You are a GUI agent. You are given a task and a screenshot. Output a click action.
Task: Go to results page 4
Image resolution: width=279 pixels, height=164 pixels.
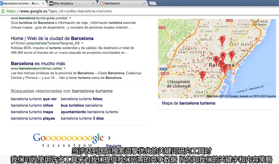point(58,146)
